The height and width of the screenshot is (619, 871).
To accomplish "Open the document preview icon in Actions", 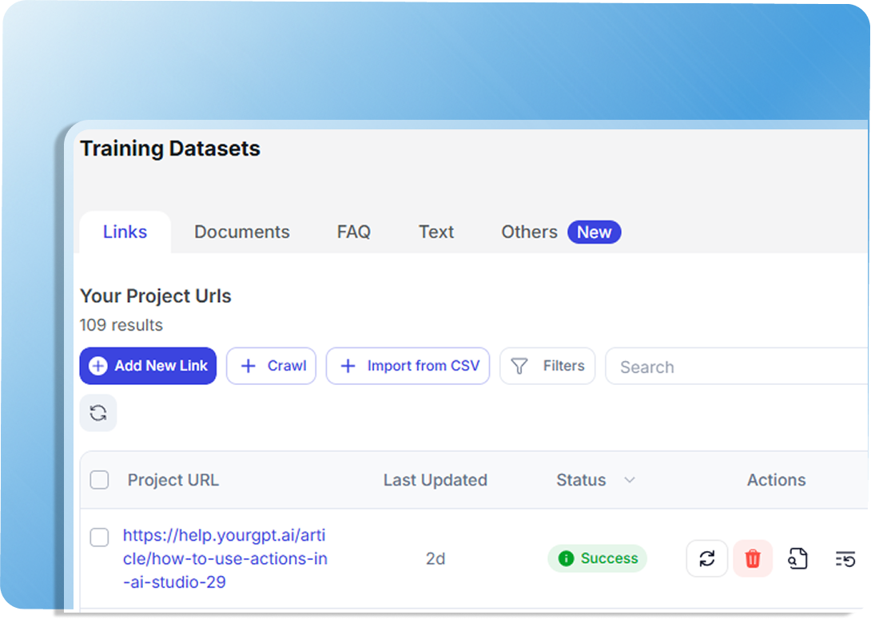I will 797,558.
